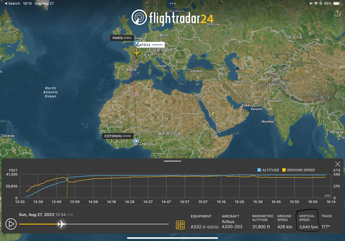Tap the Dubai city label on map
The image size is (345, 241).
pyautogui.click(x=246, y=105)
